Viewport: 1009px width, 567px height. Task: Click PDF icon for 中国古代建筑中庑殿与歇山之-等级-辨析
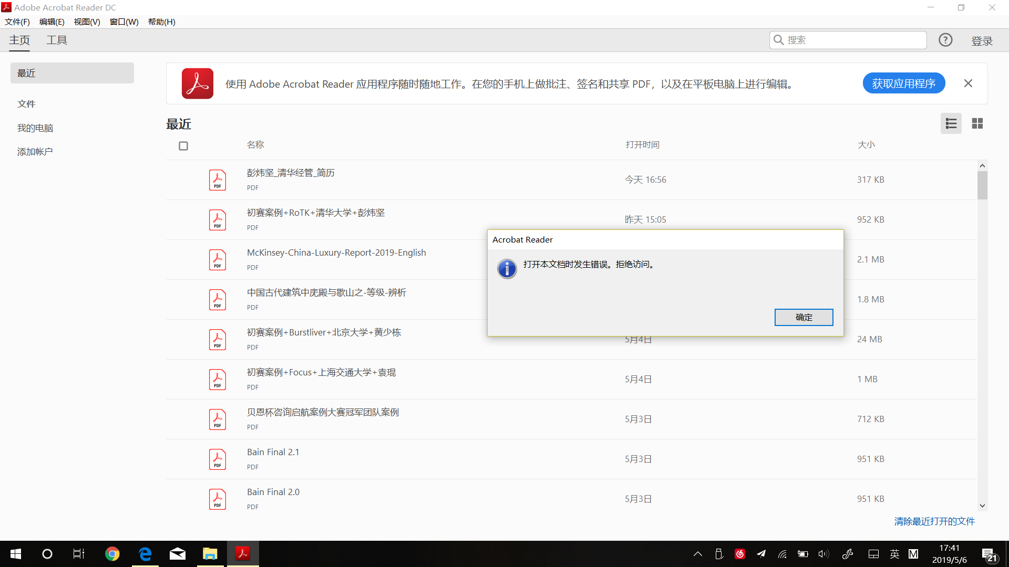218,299
